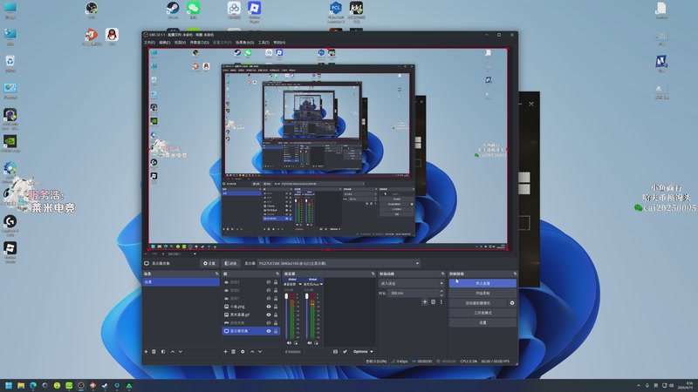Add a new source with the plus icon

coord(227,352)
